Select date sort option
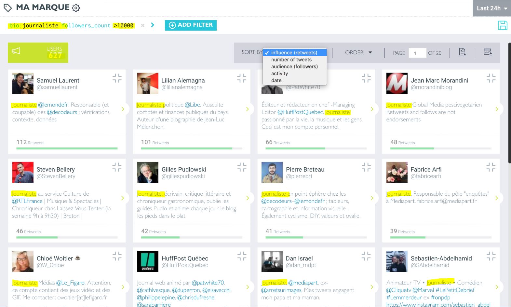Image resolution: width=511 pixels, height=307 pixels. (295, 80)
